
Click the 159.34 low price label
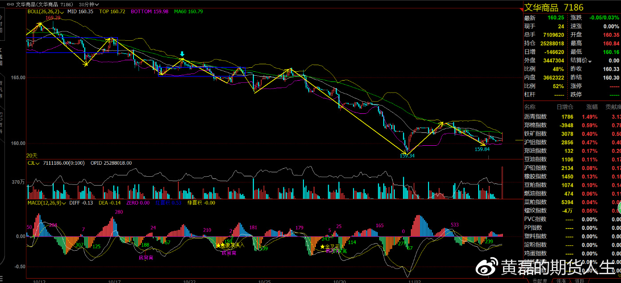(x=407, y=155)
